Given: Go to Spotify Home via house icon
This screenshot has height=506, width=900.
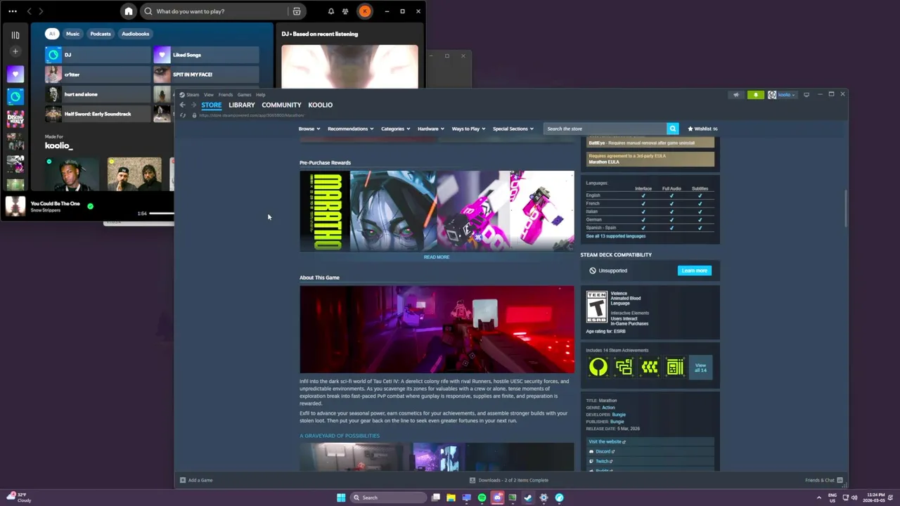Looking at the screenshot, I should (128, 11).
